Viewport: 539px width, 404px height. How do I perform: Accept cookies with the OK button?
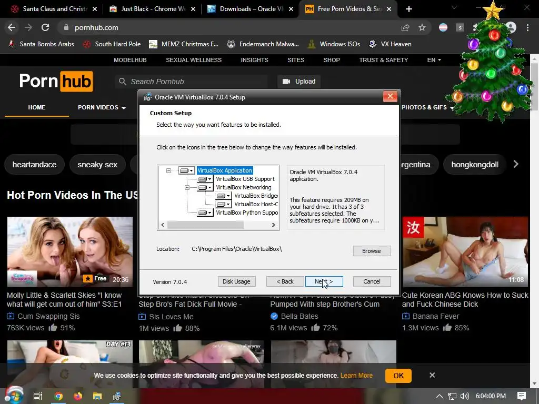(398, 376)
